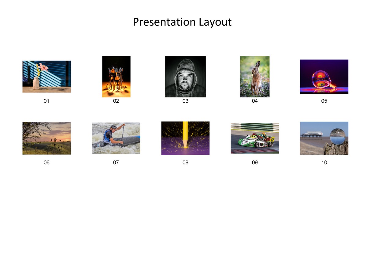Select the caption 05 below the bulb photo

[x=324, y=101]
